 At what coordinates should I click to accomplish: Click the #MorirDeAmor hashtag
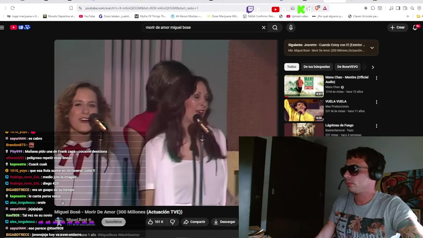point(129,235)
